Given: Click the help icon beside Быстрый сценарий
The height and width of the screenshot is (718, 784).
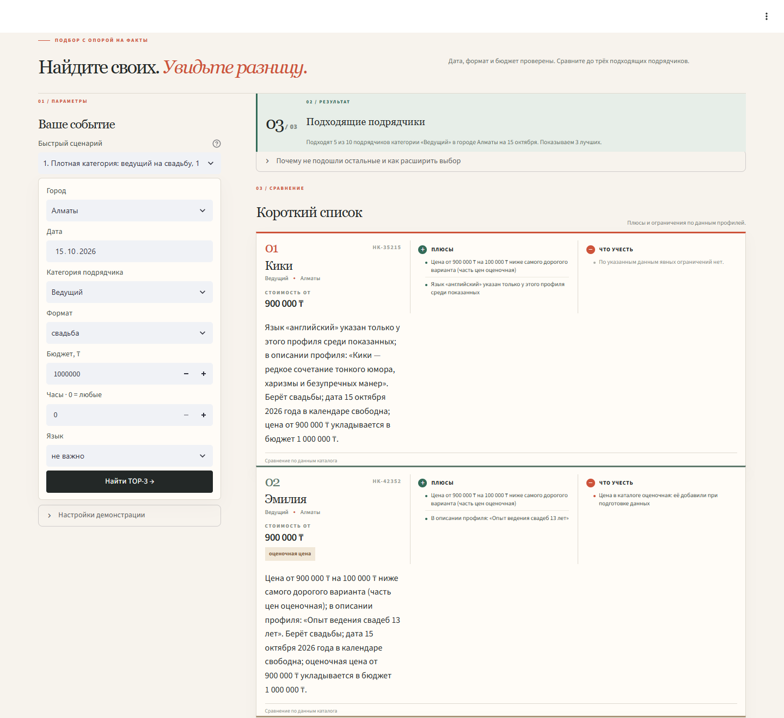Looking at the screenshot, I should tap(217, 144).
